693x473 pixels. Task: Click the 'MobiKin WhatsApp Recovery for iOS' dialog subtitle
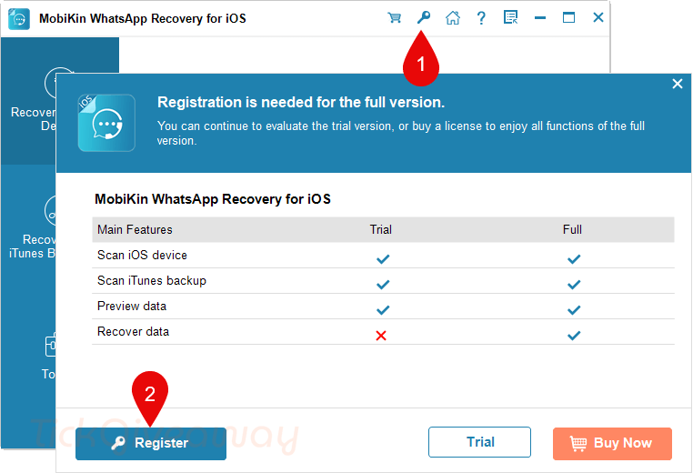213,199
